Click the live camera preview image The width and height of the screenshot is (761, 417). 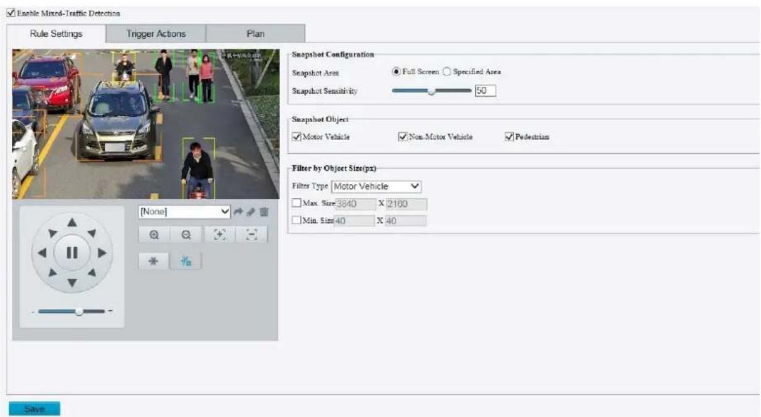point(146,124)
